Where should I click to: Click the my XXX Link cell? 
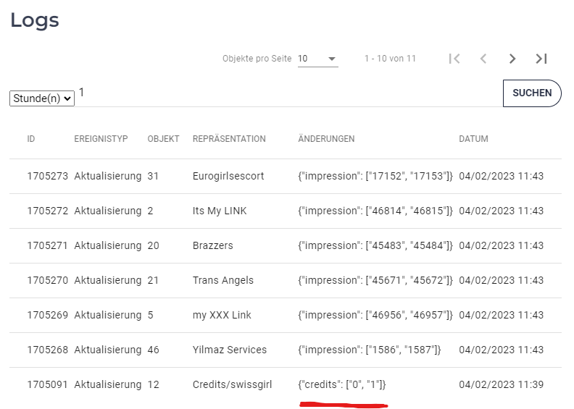(x=222, y=315)
